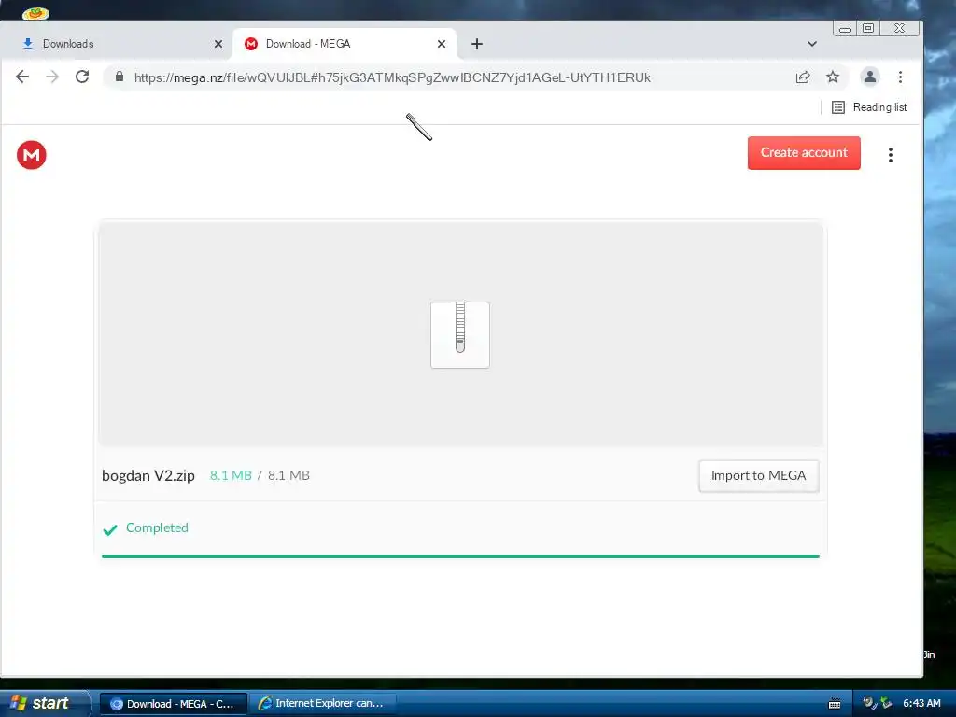Click the green Completed checkmark
Image resolution: width=956 pixels, height=717 pixels.
[110, 530]
